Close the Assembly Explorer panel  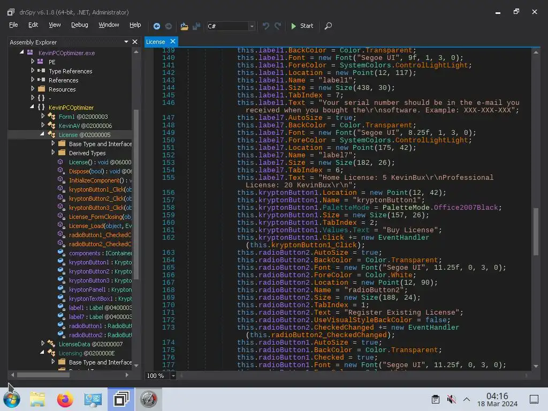point(135,42)
